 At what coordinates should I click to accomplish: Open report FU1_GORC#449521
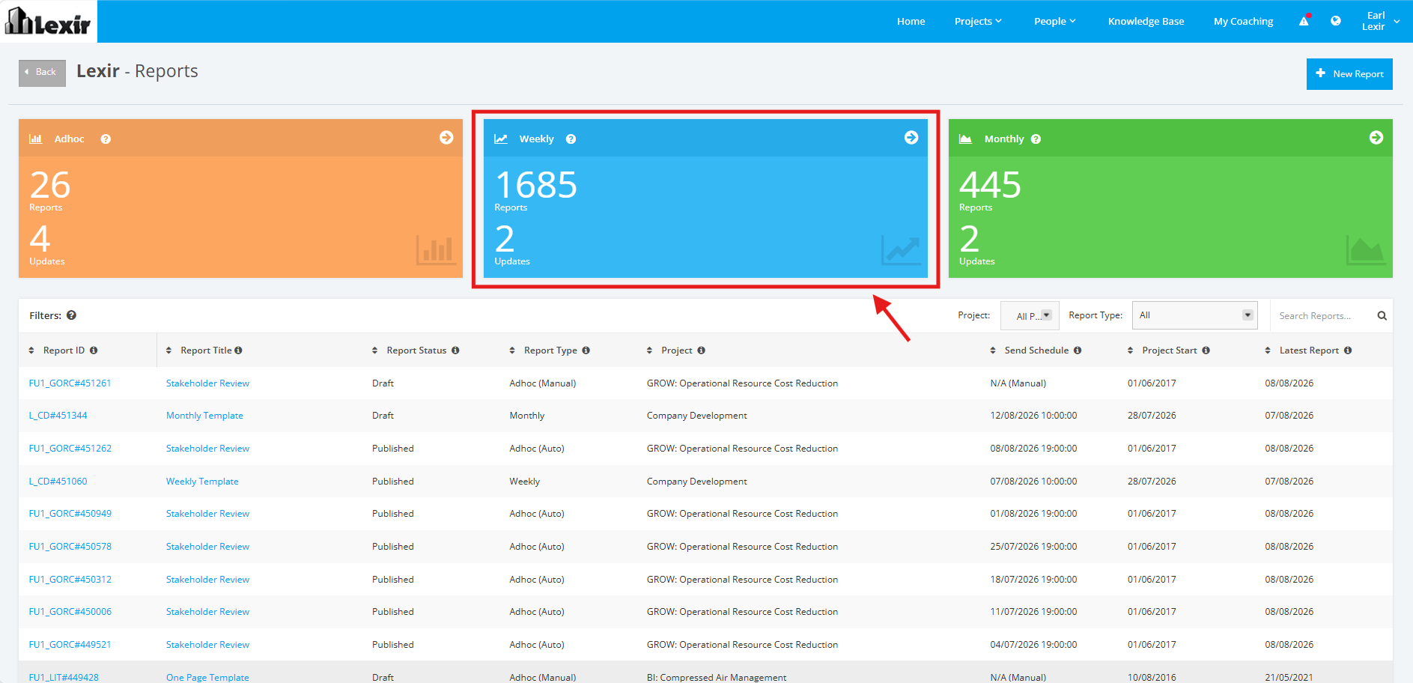pyautogui.click(x=70, y=645)
